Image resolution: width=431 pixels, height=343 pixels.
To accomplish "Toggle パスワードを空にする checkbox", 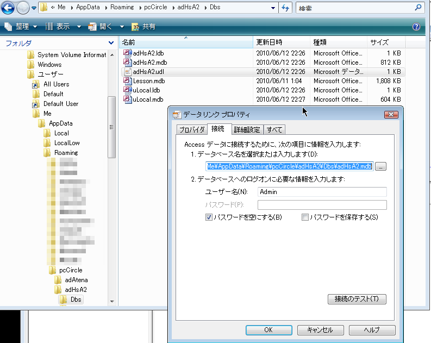I will pyautogui.click(x=209, y=217).
